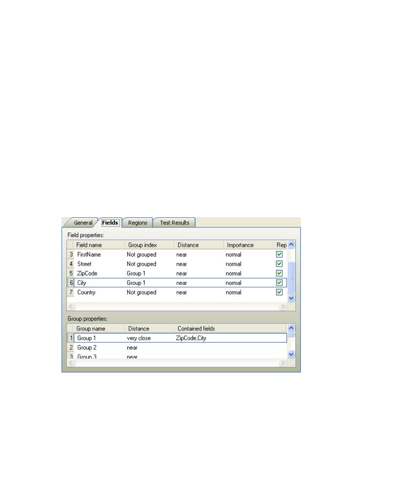The width and height of the screenshot is (402, 491).
Task: Switch to the General tab
Action: tap(83, 223)
